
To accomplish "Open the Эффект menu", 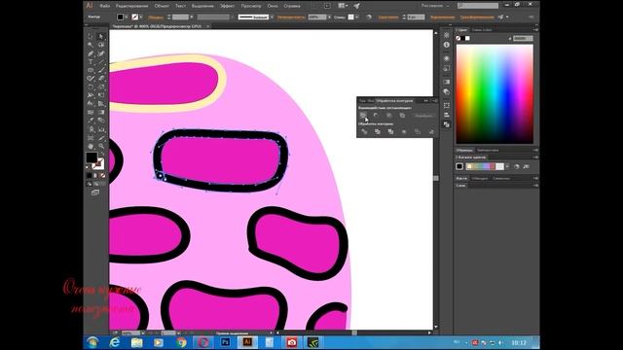I will pos(227,6).
